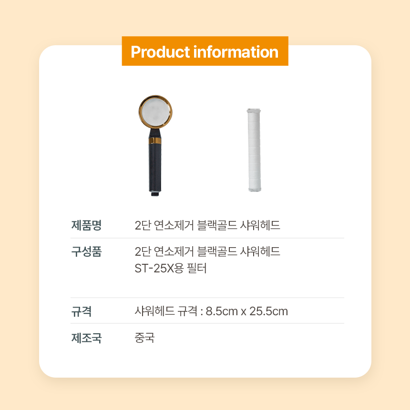Select the 제품명 row label

coord(86,225)
